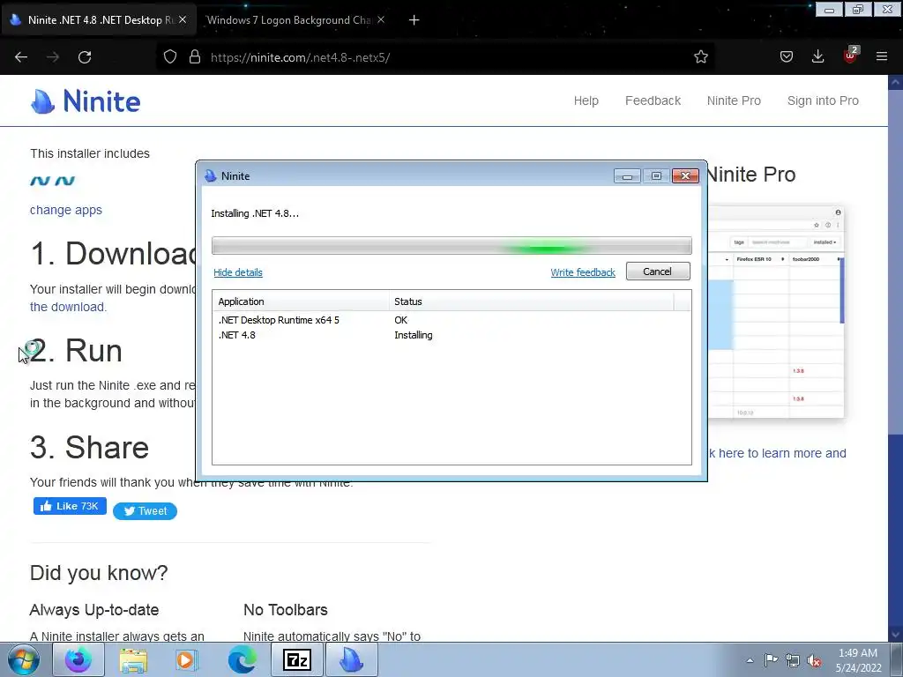Click the Facebook Like 73K button
The width and height of the screenshot is (903, 677).
70,506
